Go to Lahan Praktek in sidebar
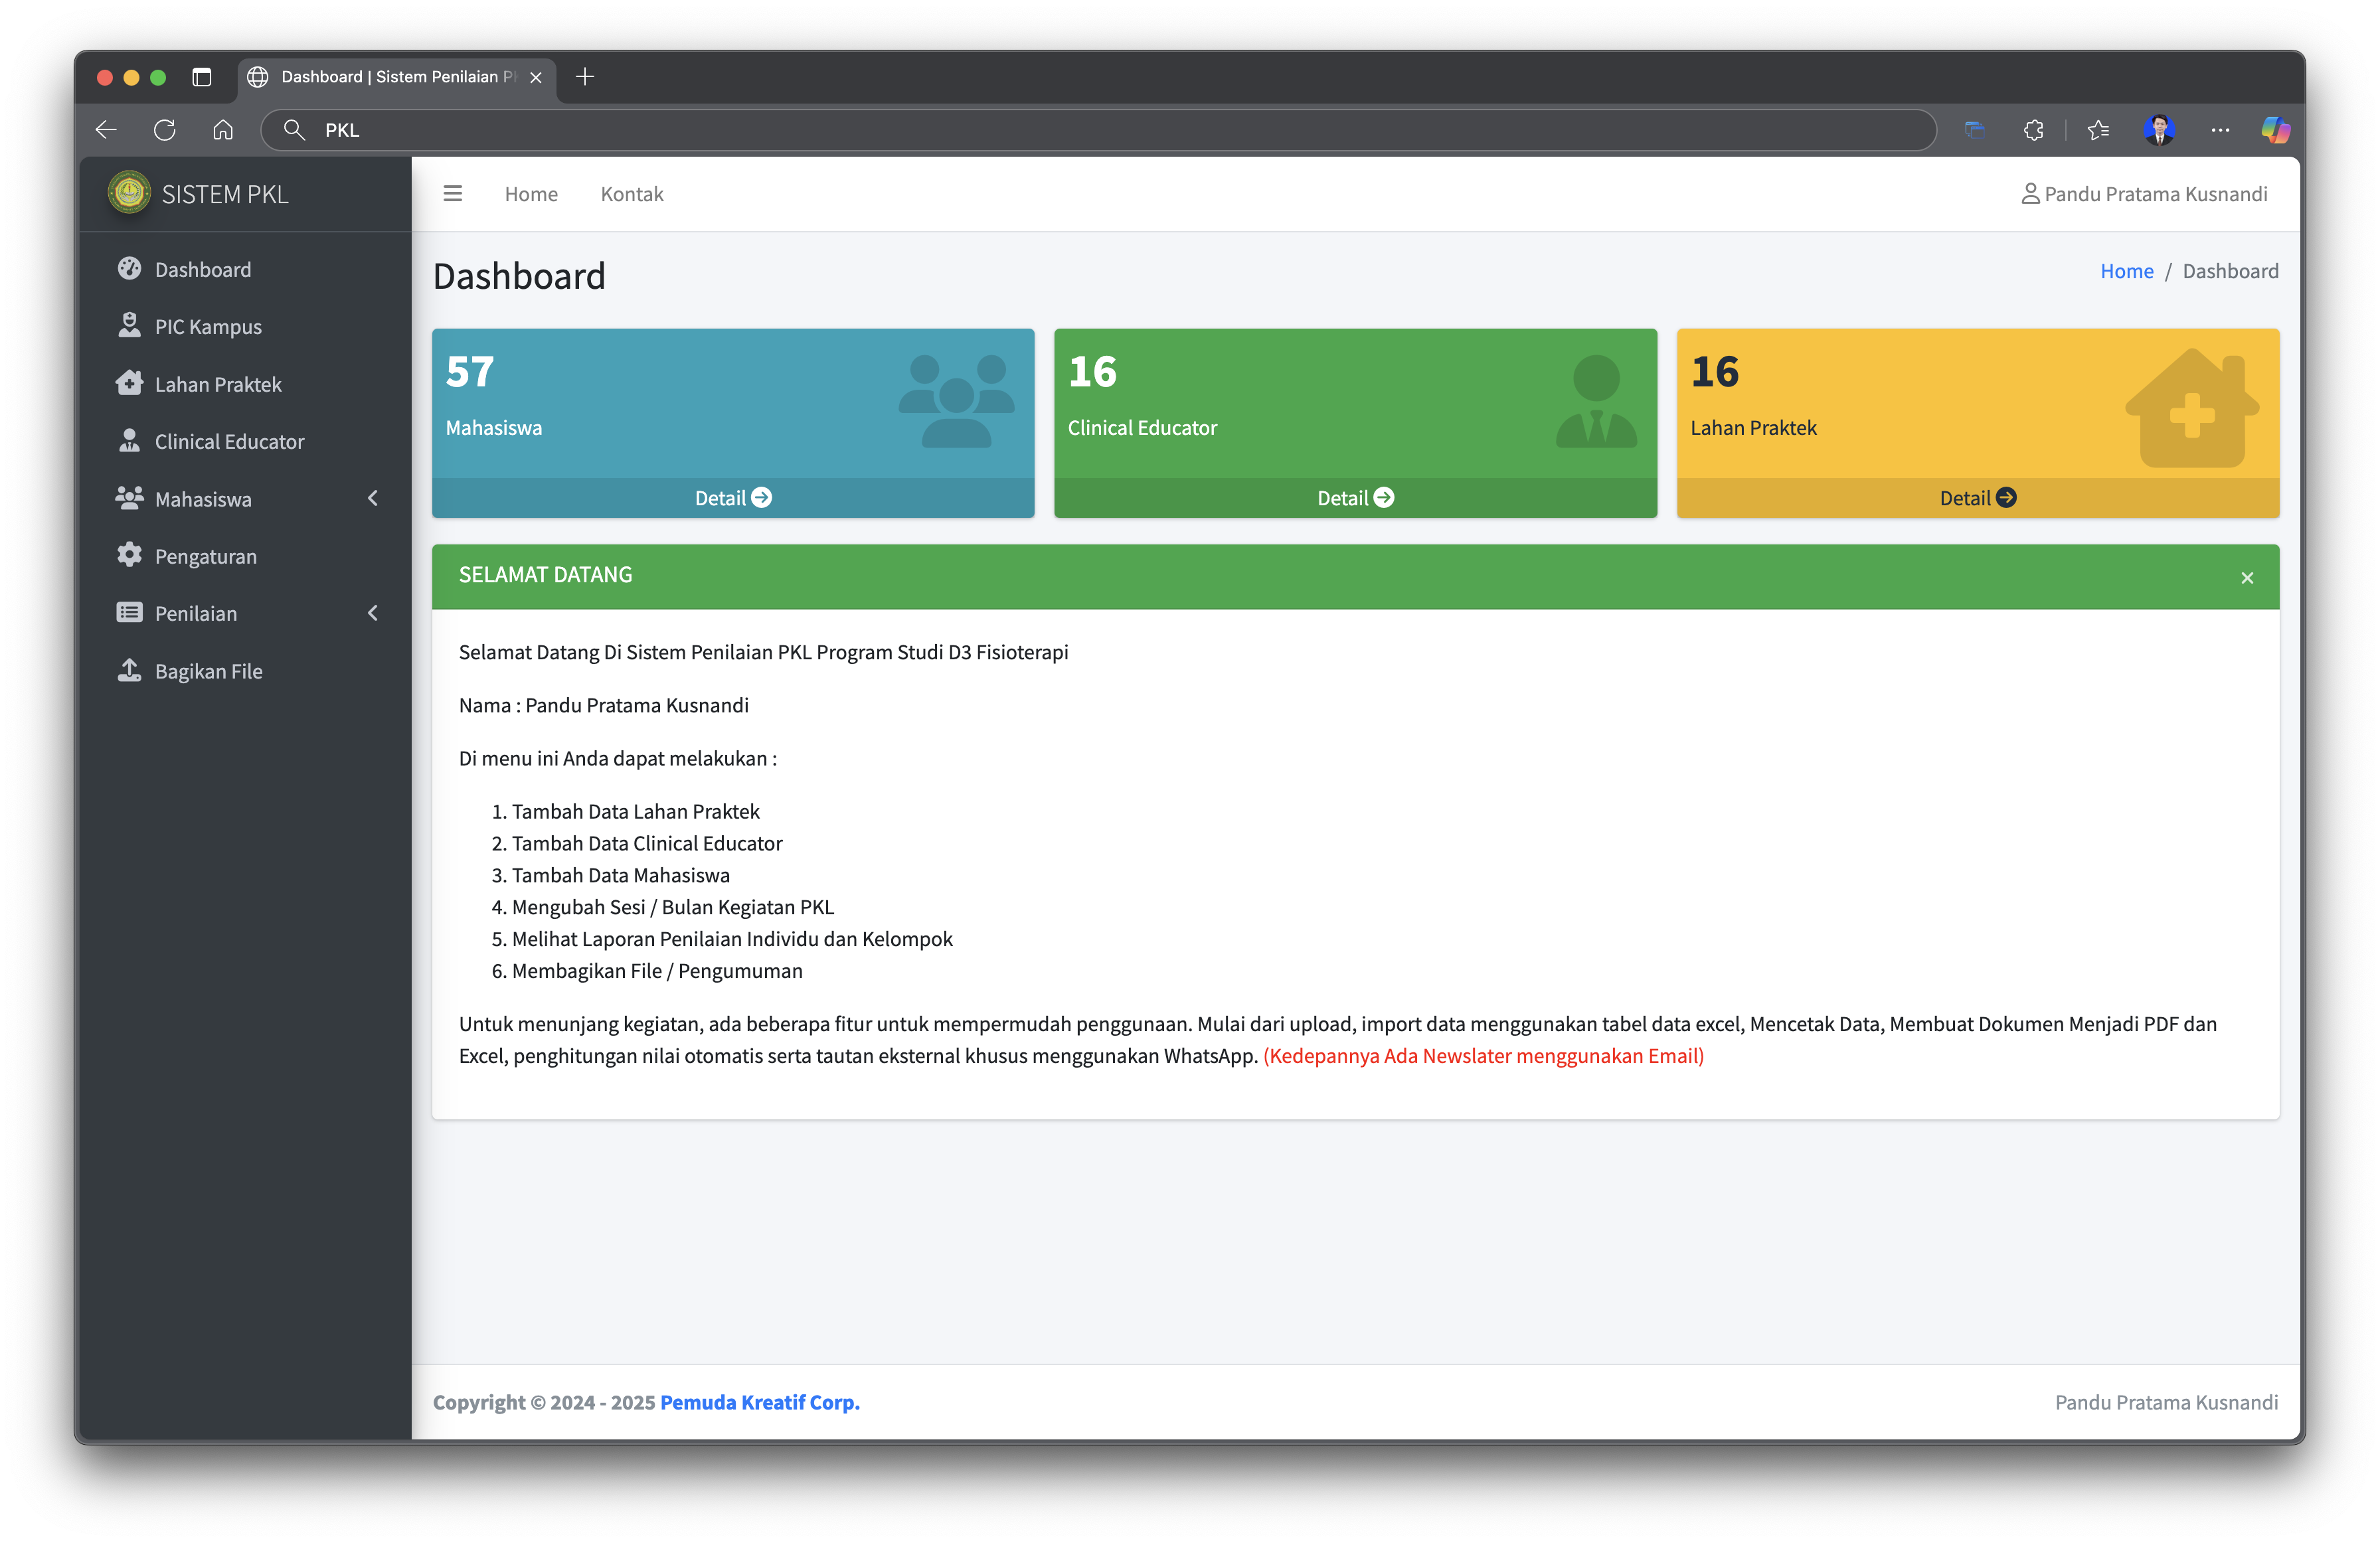Image resolution: width=2380 pixels, height=1543 pixels. [x=217, y=384]
